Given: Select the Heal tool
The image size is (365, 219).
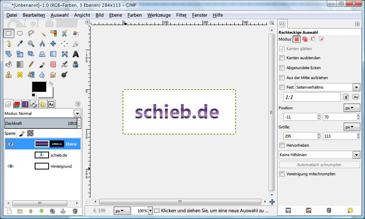Looking at the screenshot, I should 20,75.
